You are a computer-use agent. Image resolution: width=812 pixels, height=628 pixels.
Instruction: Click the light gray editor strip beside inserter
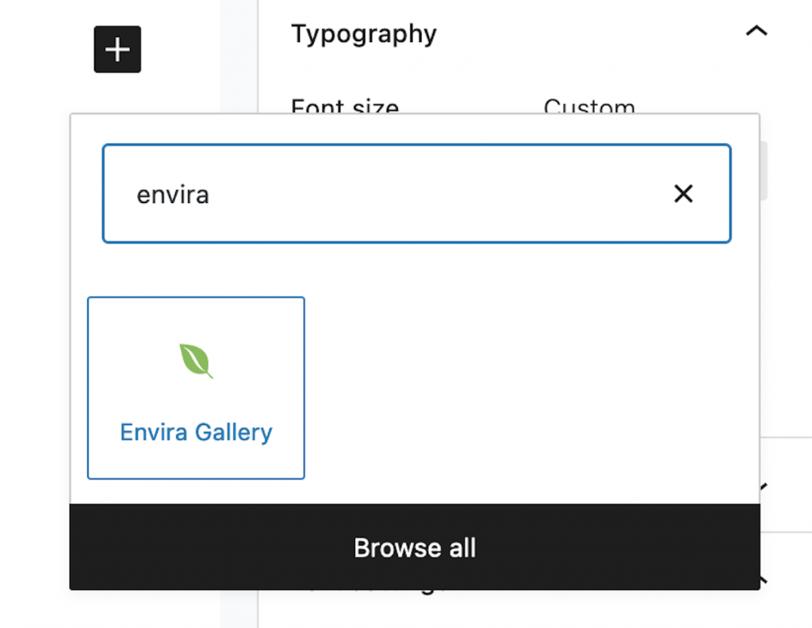tap(239, 56)
